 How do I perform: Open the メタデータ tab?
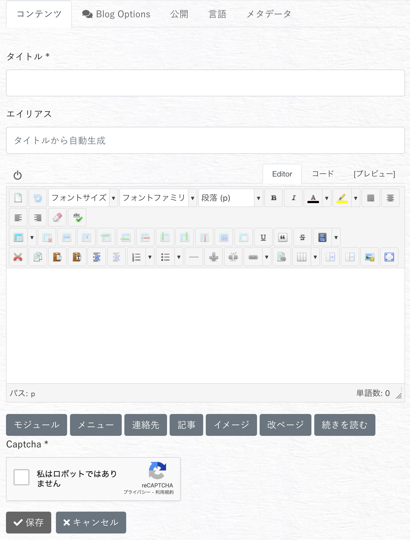click(x=269, y=14)
